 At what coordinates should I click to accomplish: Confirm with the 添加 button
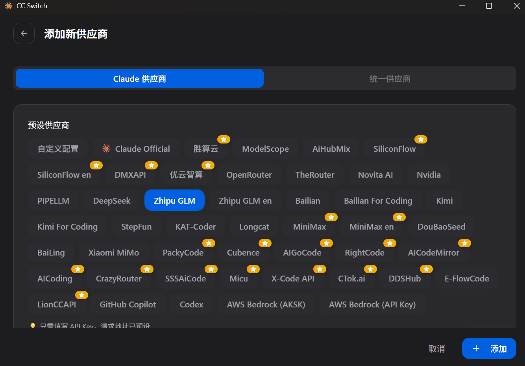click(x=489, y=348)
